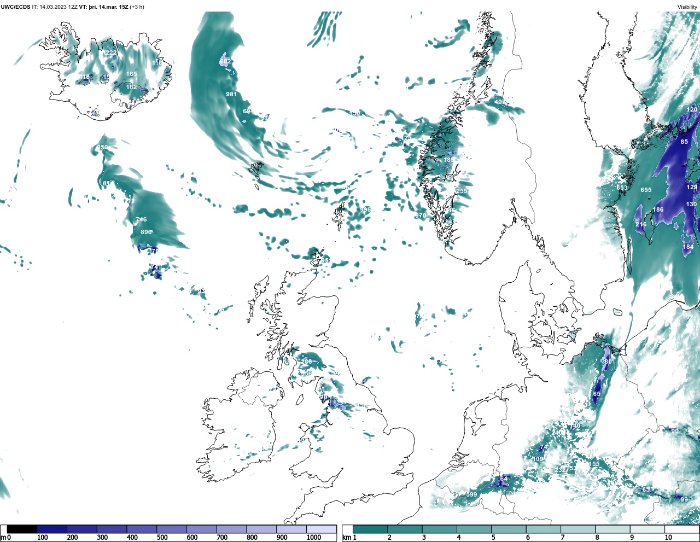This screenshot has height=542, width=700.
Task: Click the '80' visibility value over Germany
Action: tap(608, 362)
